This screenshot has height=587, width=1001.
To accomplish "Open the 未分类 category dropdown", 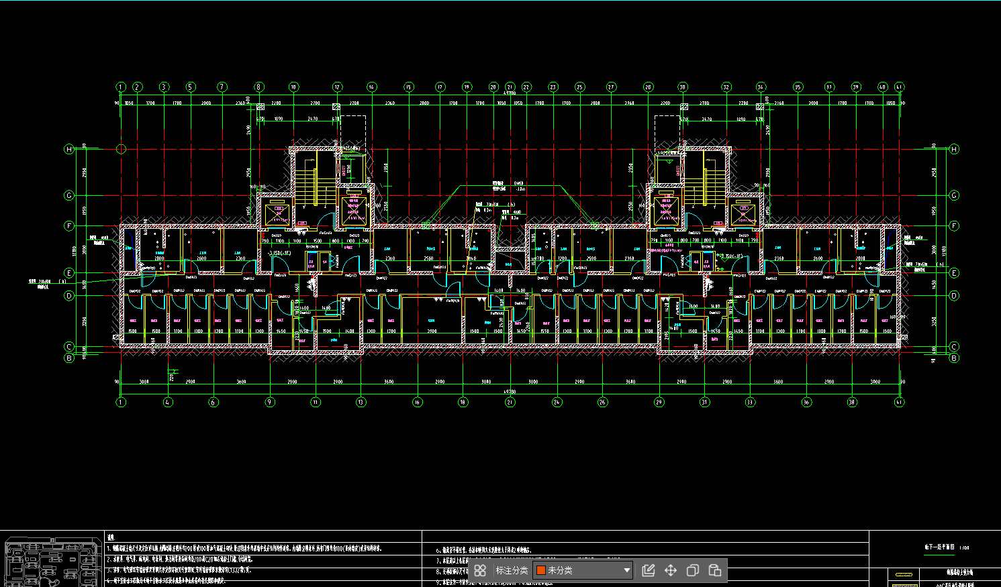I will [x=581, y=570].
